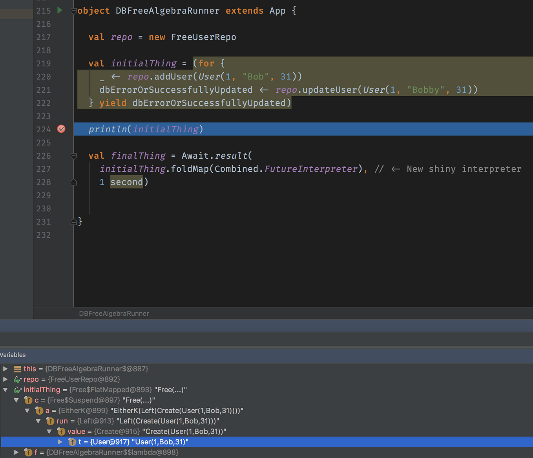This screenshot has height=458, width=533.
Task: Click the Variables panel header
Action: 13,355
